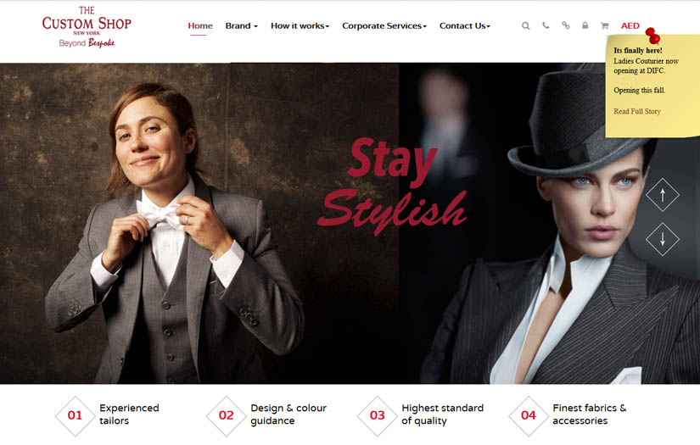
Task: Open the Contact Us dropdown
Action: tap(465, 26)
